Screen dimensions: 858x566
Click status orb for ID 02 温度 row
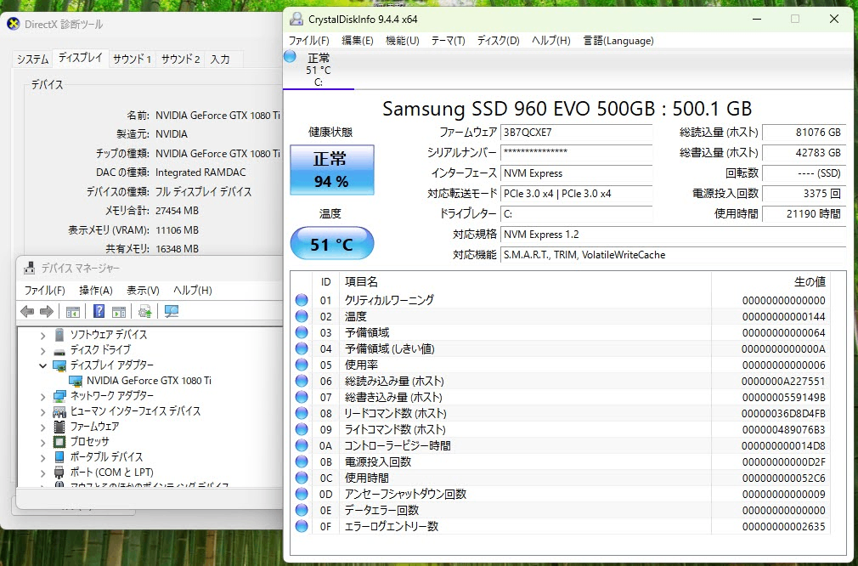(302, 316)
